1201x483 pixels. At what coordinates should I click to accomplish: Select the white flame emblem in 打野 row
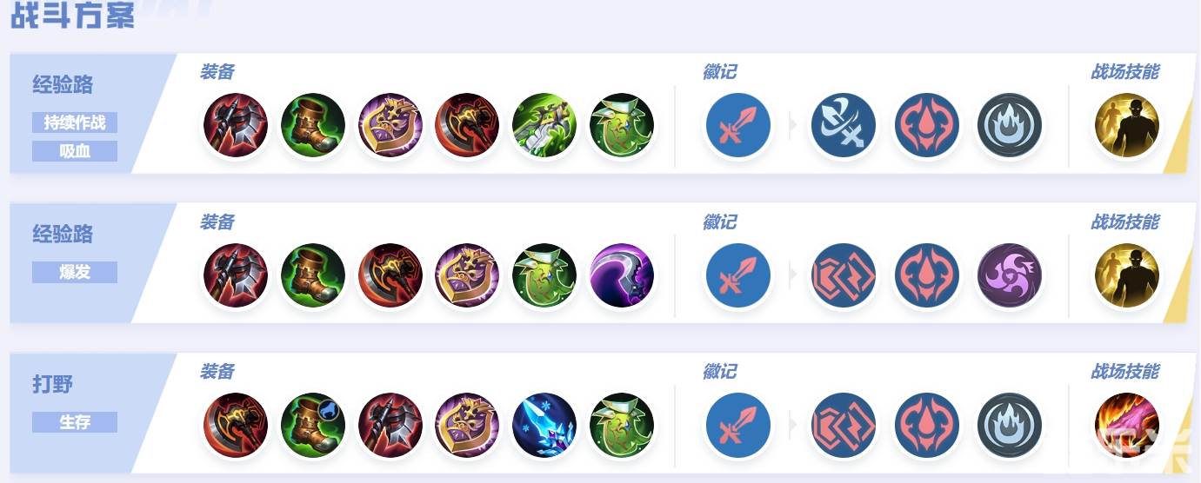tap(1010, 426)
